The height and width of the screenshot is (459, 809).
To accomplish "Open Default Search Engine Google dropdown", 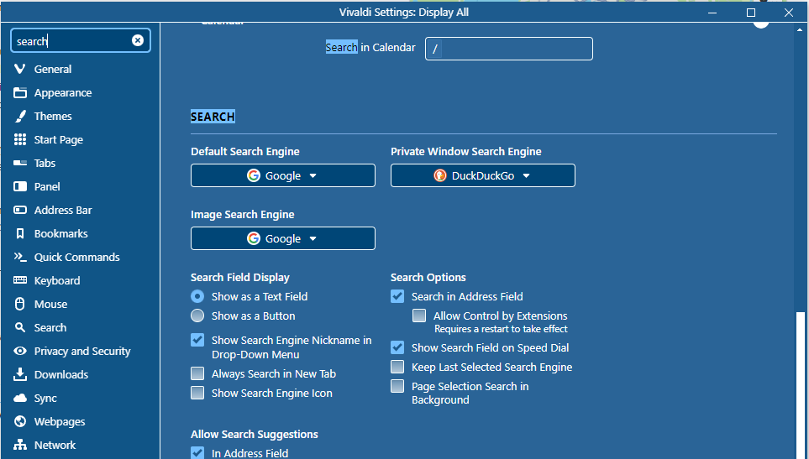I will point(283,175).
